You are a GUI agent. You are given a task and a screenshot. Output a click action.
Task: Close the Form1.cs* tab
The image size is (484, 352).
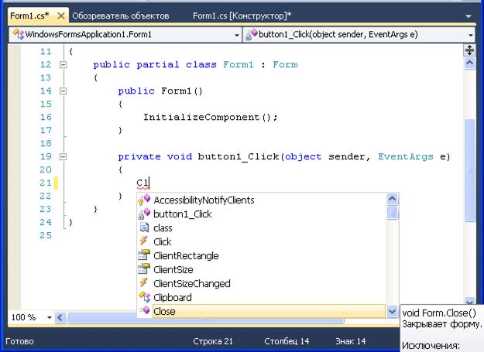tap(61, 15)
